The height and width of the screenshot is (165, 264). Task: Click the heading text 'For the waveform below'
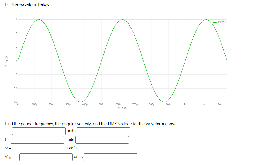pos(27,4)
